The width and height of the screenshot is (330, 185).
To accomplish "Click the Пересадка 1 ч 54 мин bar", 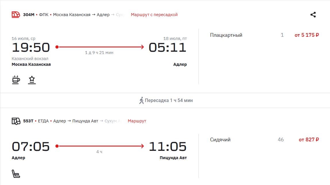I will (x=165, y=100).
